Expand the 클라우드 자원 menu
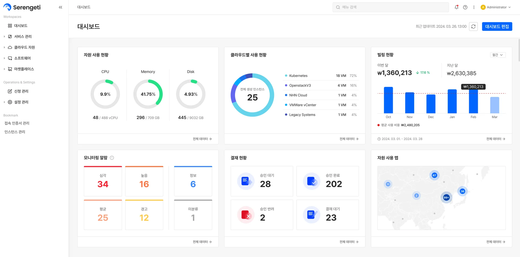This screenshot has height=257, width=520. click(x=24, y=47)
